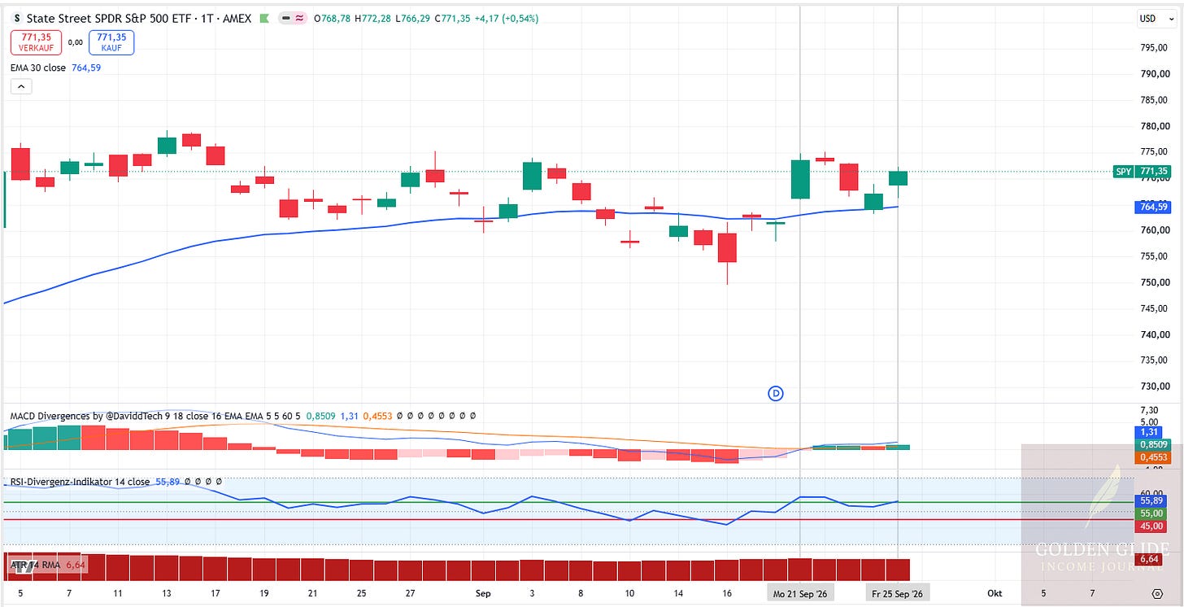The height and width of the screenshot is (607, 1184).
Task: Collapse the indicator legend with the chevron button
Action: point(21,86)
